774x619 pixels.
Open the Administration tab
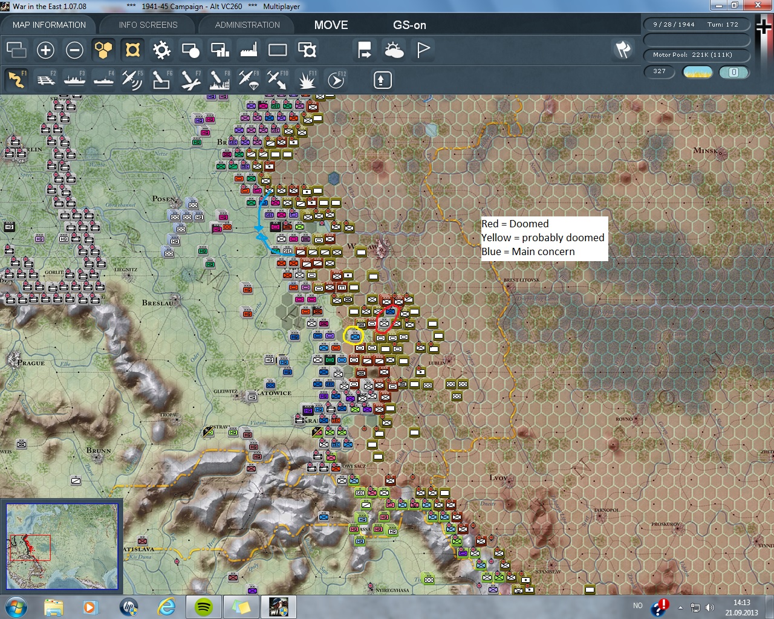[x=247, y=25]
